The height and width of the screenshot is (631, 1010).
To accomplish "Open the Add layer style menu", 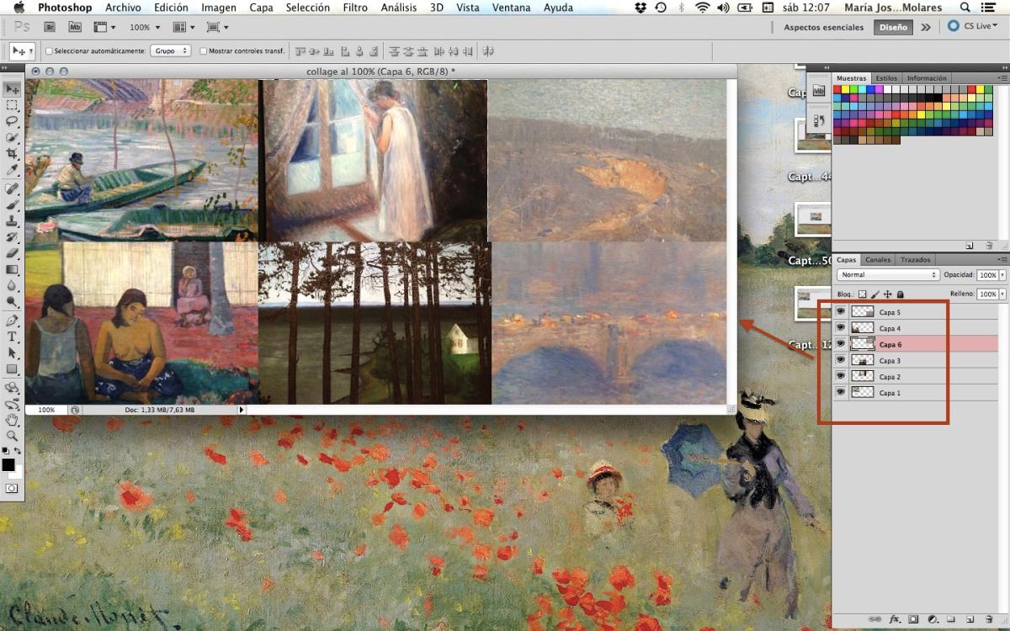I will (894, 618).
